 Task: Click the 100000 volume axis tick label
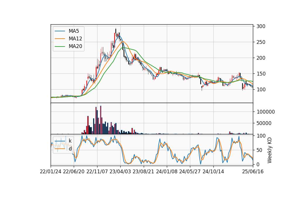(265, 112)
